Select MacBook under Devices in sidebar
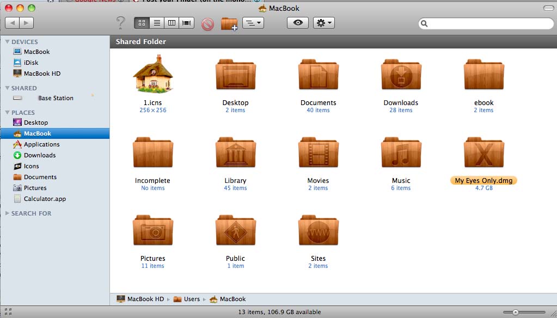This screenshot has width=557, height=318. (54, 52)
